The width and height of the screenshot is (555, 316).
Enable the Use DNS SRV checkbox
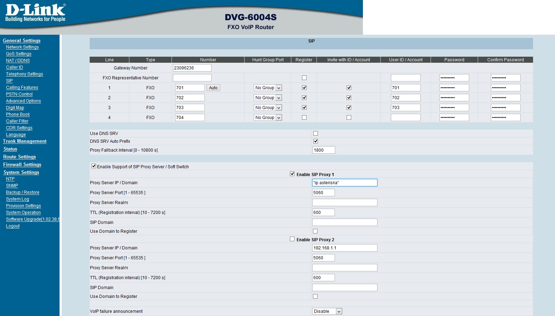(x=315, y=134)
